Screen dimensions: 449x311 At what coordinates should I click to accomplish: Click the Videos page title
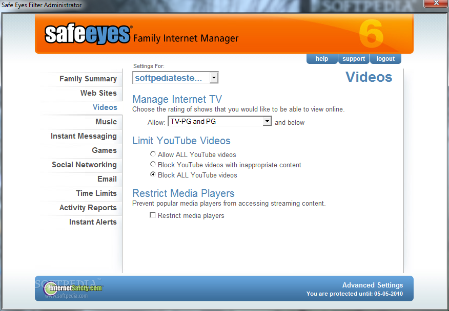[x=369, y=77]
